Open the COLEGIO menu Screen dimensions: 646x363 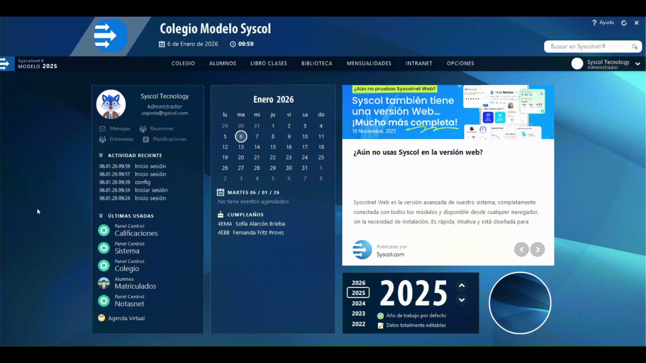[183, 64]
